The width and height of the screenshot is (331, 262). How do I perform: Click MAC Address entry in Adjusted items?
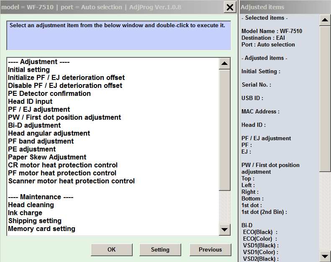[x=260, y=111]
